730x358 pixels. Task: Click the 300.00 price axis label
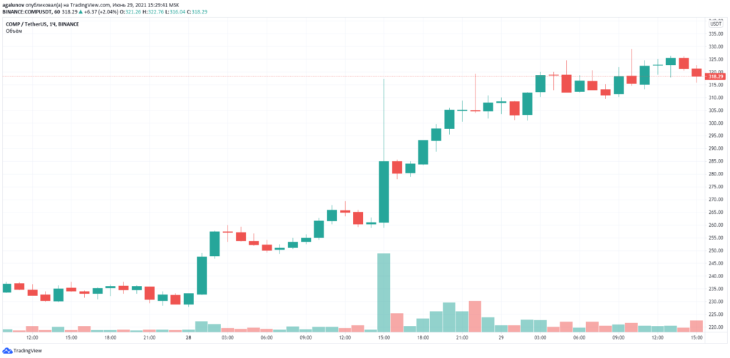click(x=715, y=123)
